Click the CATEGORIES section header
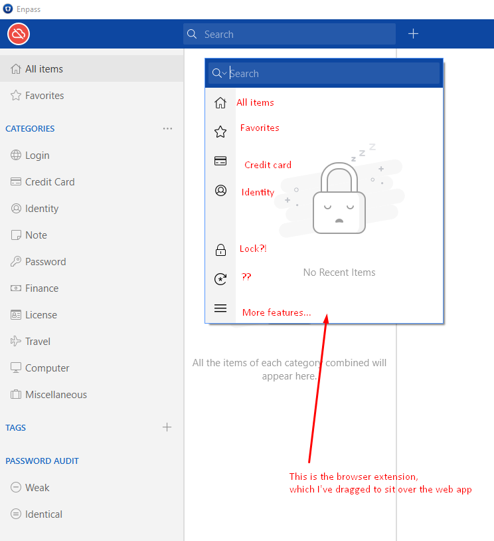The image size is (494, 541). click(30, 129)
